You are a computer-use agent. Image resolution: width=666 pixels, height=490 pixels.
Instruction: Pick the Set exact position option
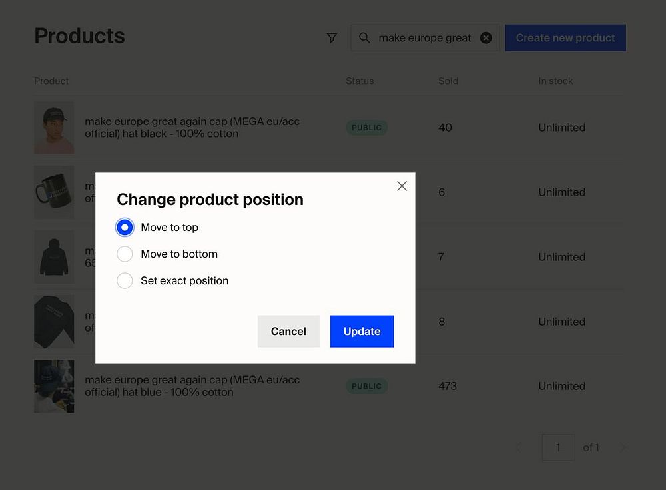point(125,281)
